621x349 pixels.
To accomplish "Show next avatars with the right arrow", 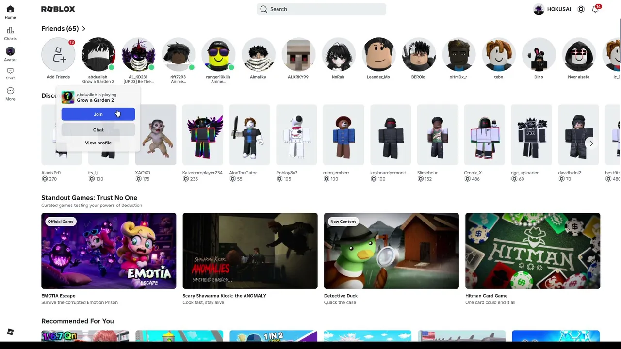I will 591,143.
